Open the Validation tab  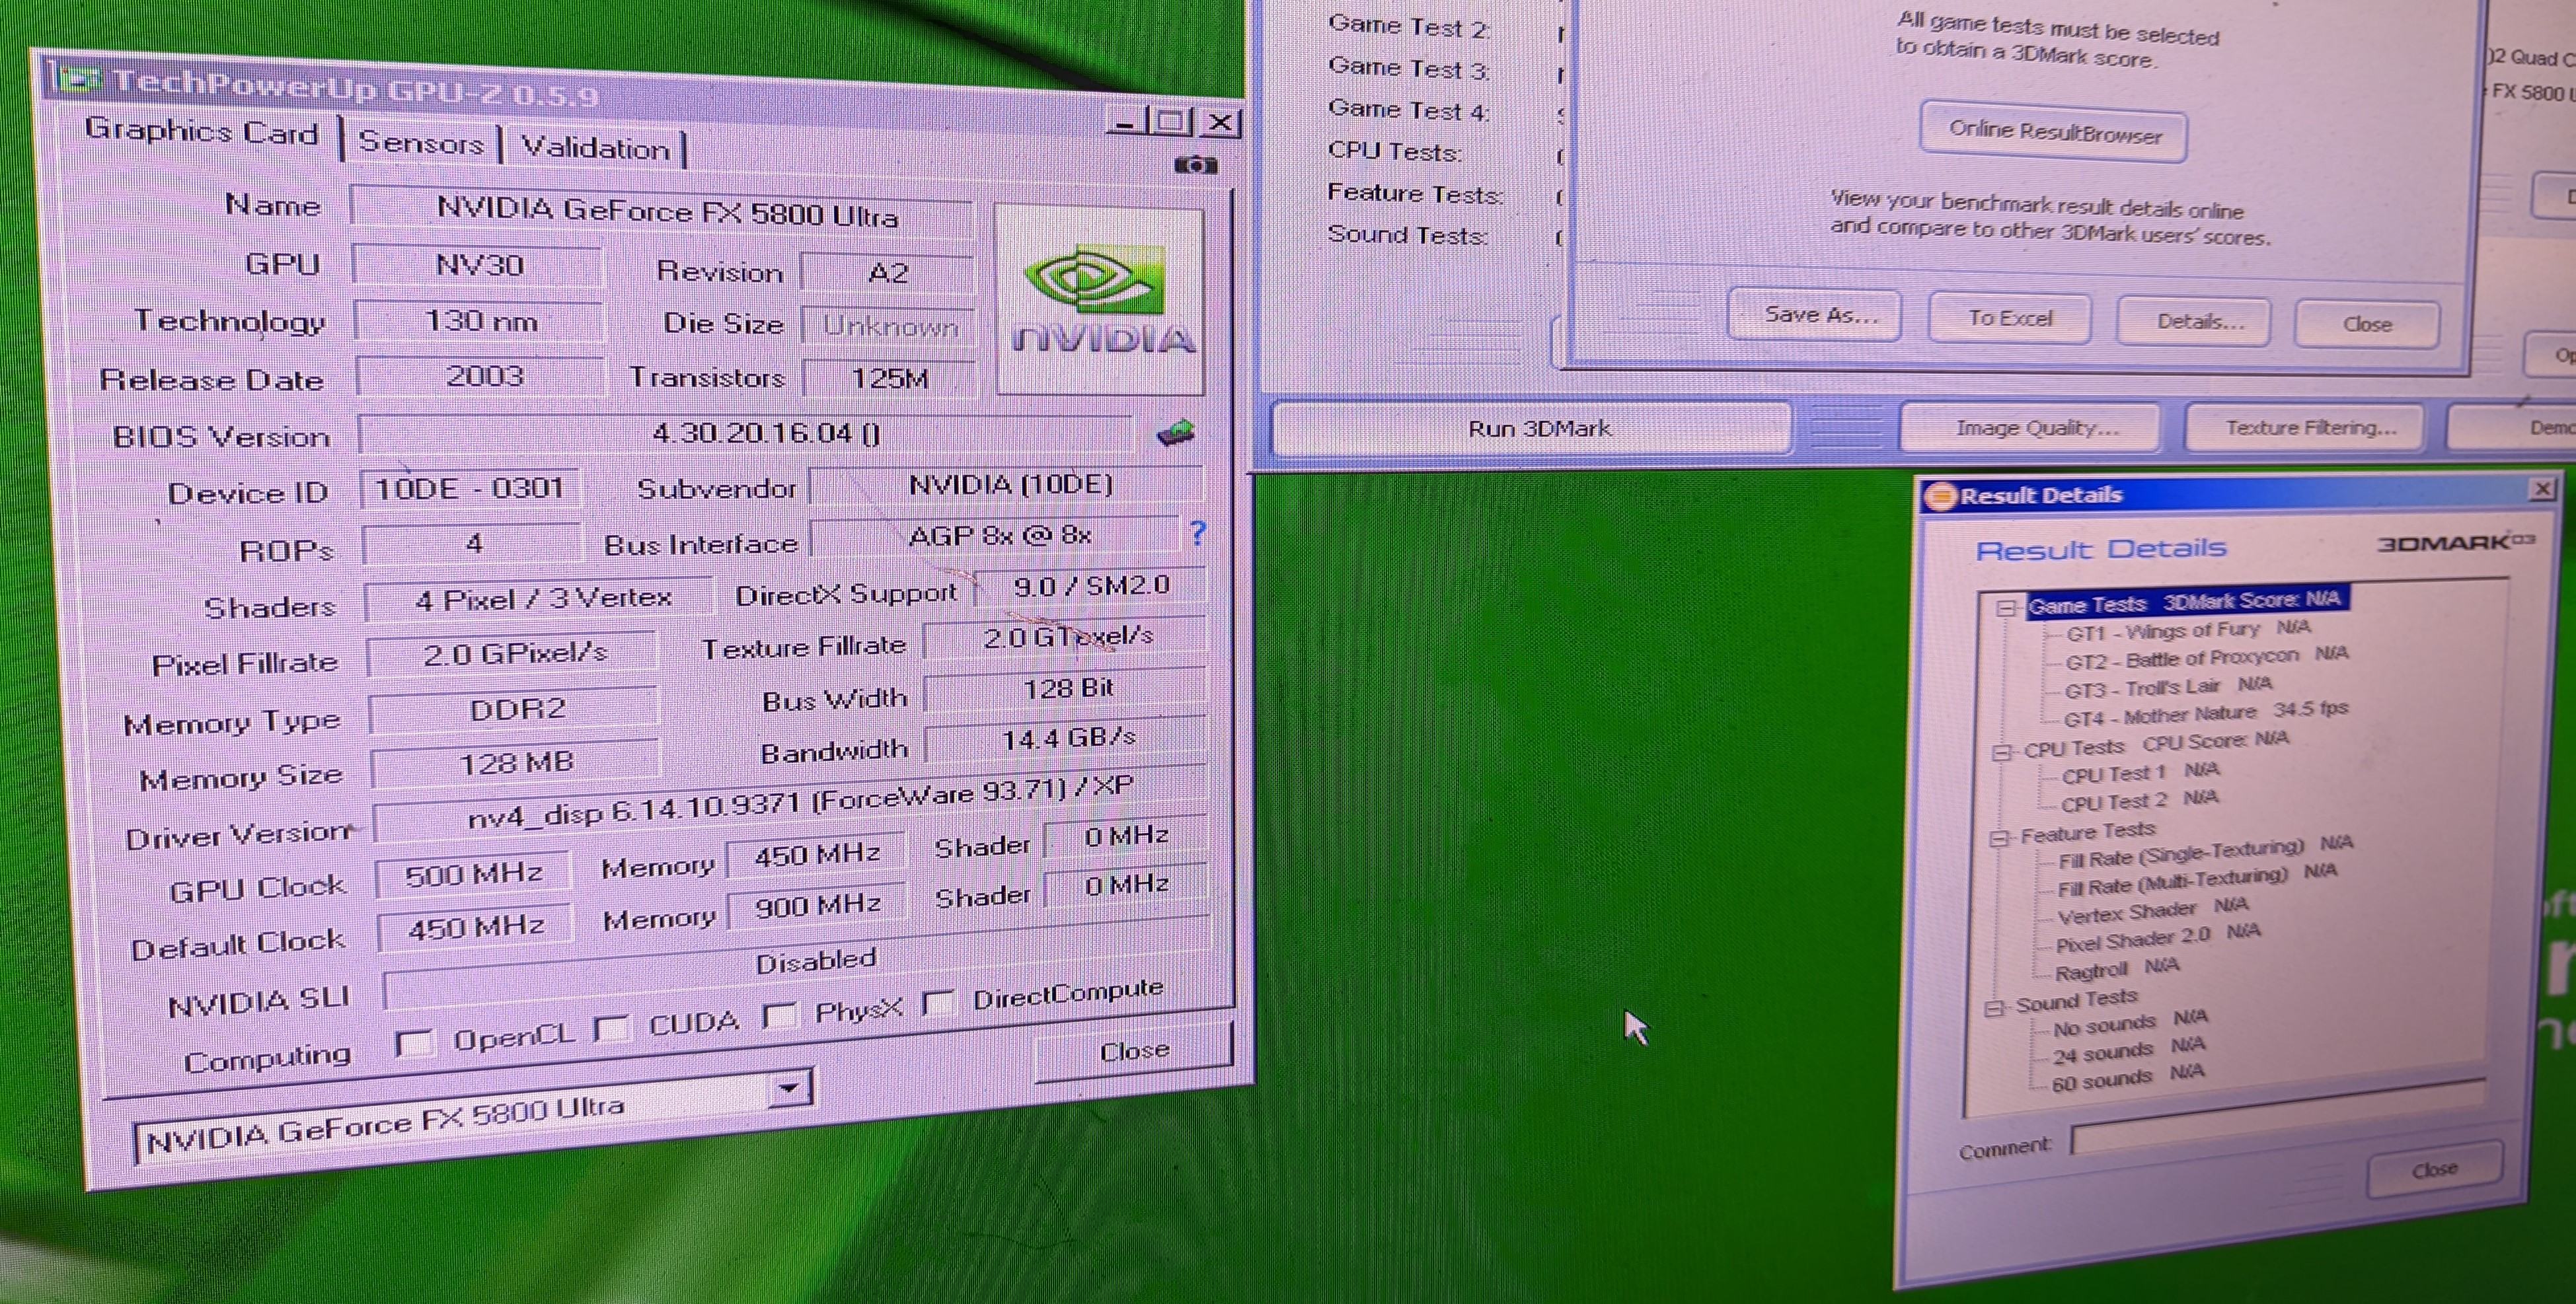pyautogui.click(x=596, y=149)
